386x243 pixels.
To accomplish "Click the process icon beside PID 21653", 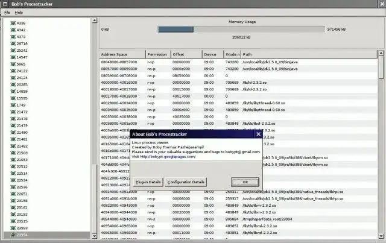I will click(x=13, y=160).
